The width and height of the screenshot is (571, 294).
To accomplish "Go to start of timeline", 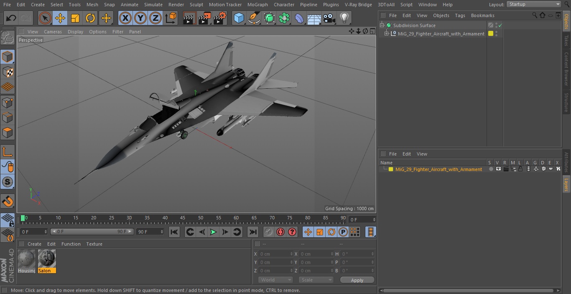I will 174,232.
